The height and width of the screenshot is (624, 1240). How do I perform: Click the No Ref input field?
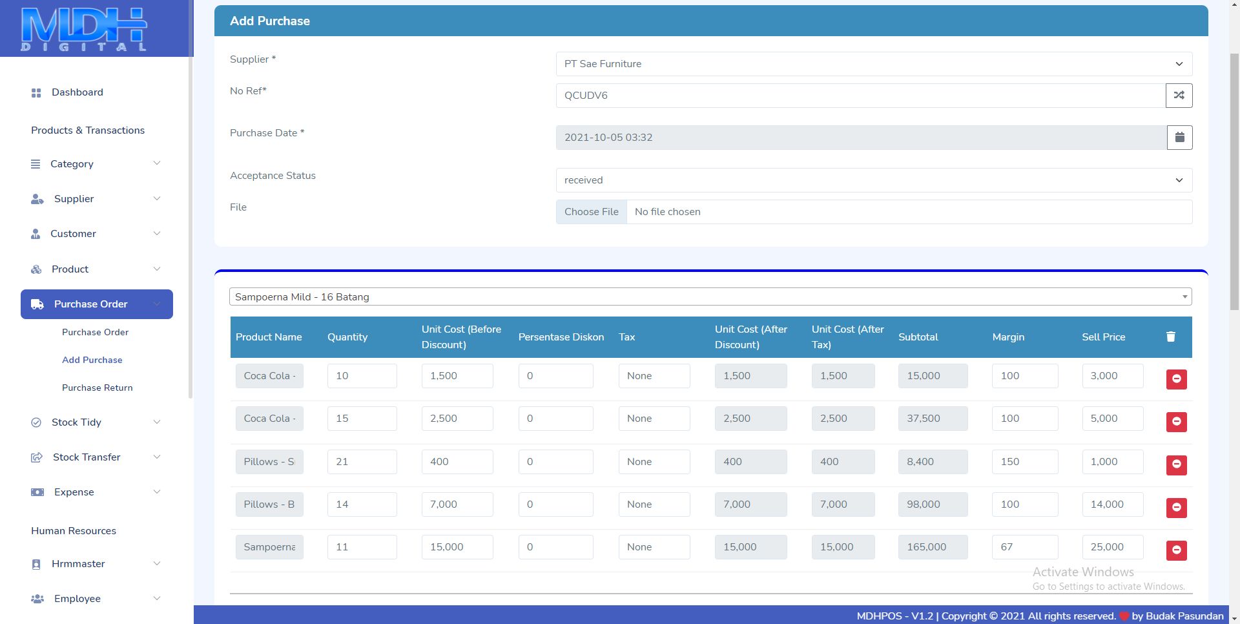point(860,96)
